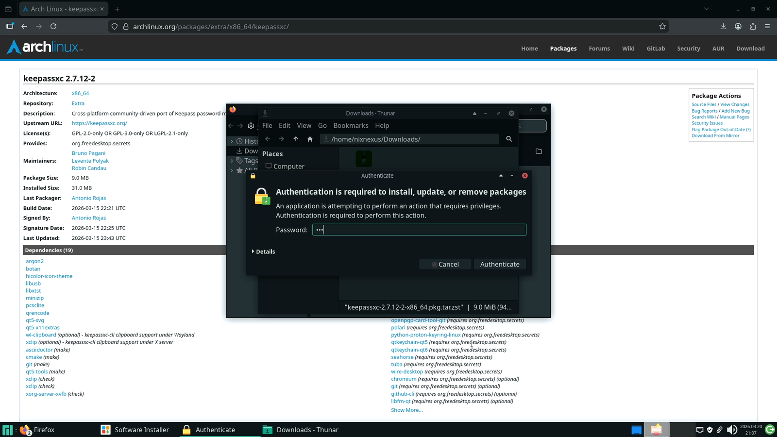Click the clock date in panel
This screenshot has height=437, width=777.
click(x=751, y=430)
